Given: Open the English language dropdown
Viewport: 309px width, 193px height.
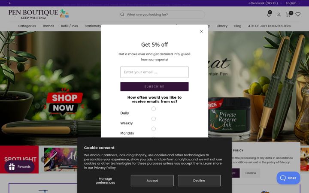Looking at the screenshot, I should click(x=293, y=3).
